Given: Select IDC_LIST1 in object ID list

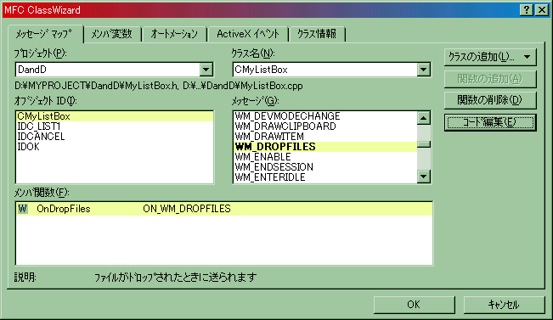Looking at the screenshot, I should pos(115,126).
